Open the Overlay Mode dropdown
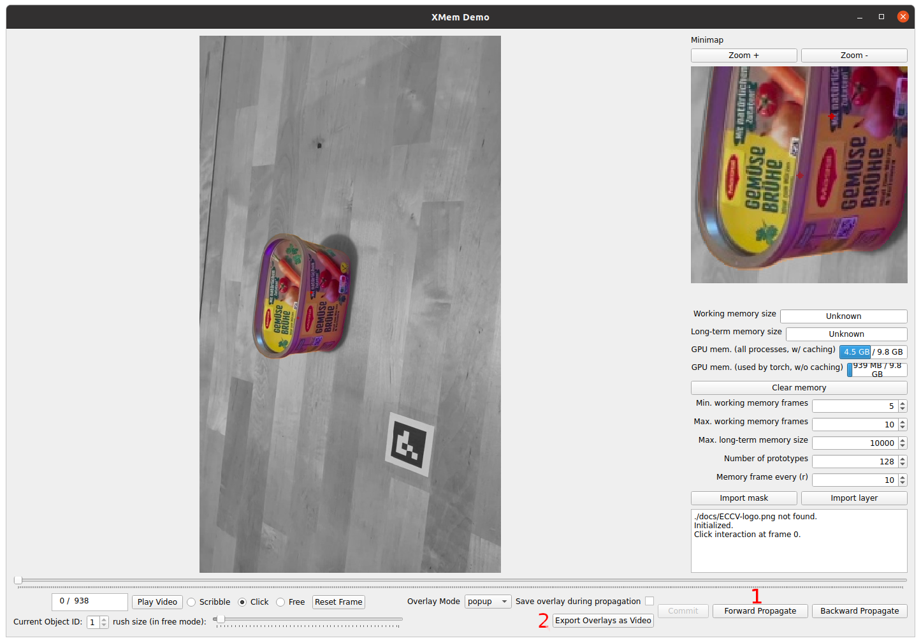Image resolution: width=921 pixels, height=643 pixels. pos(488,602)
